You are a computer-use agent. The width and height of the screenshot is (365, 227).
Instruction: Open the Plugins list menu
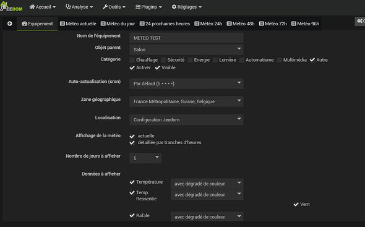[148, 7]
